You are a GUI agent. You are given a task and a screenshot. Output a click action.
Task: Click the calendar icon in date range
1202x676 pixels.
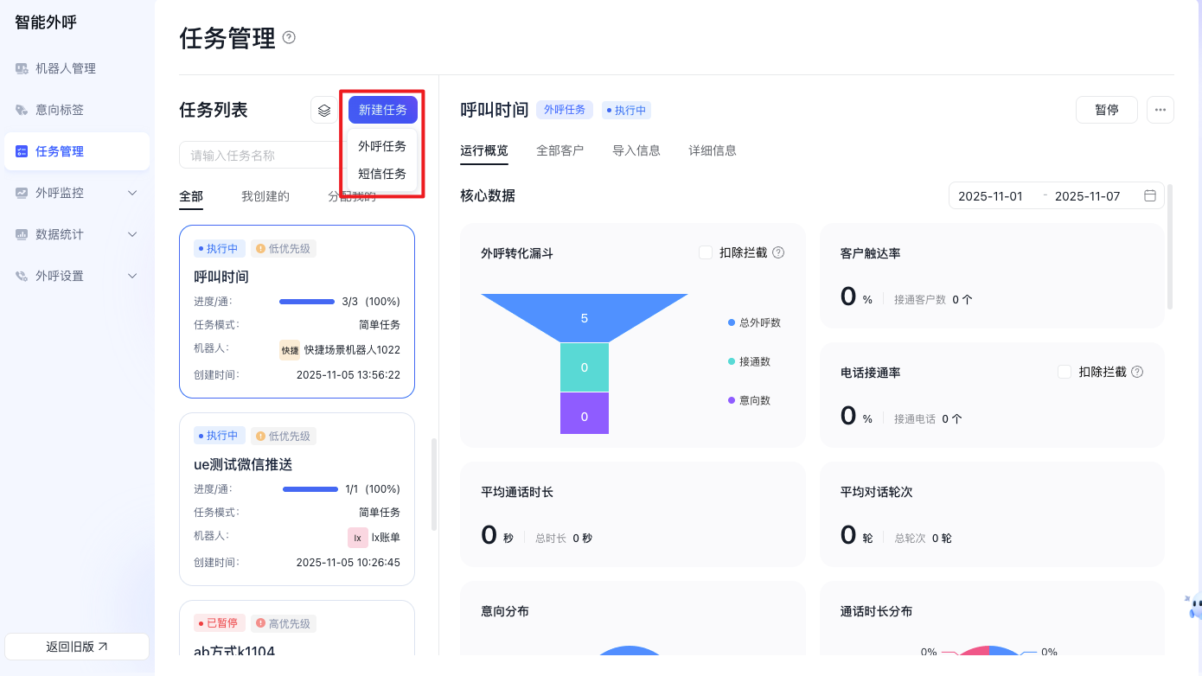(1150, 196)
